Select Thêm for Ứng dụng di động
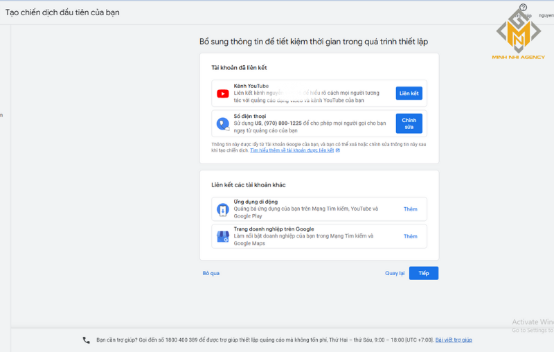 coord(410,209)
